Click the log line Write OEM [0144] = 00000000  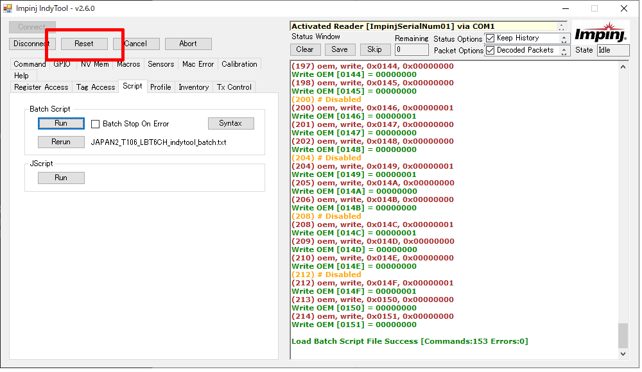point(354,75)
